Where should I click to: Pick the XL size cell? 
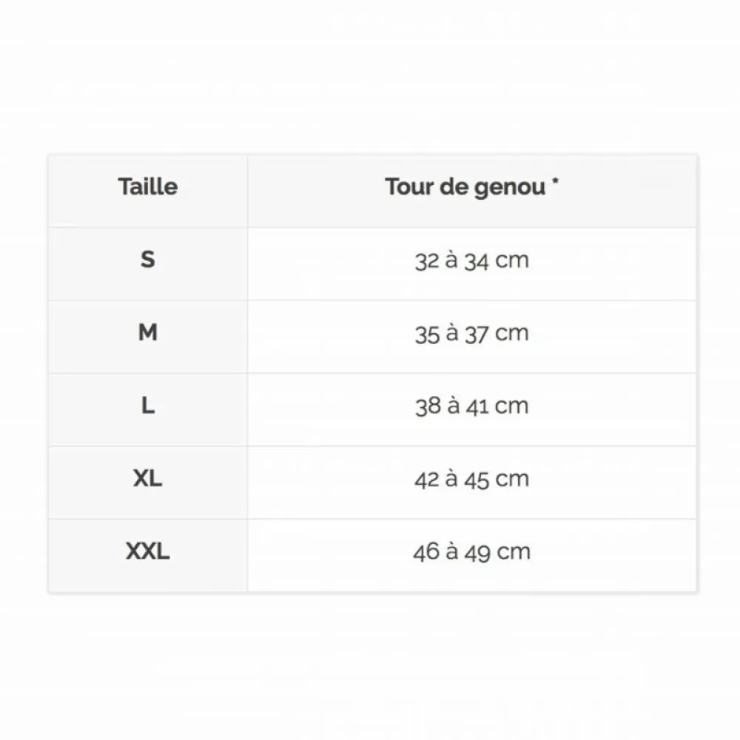pos(148,479)
